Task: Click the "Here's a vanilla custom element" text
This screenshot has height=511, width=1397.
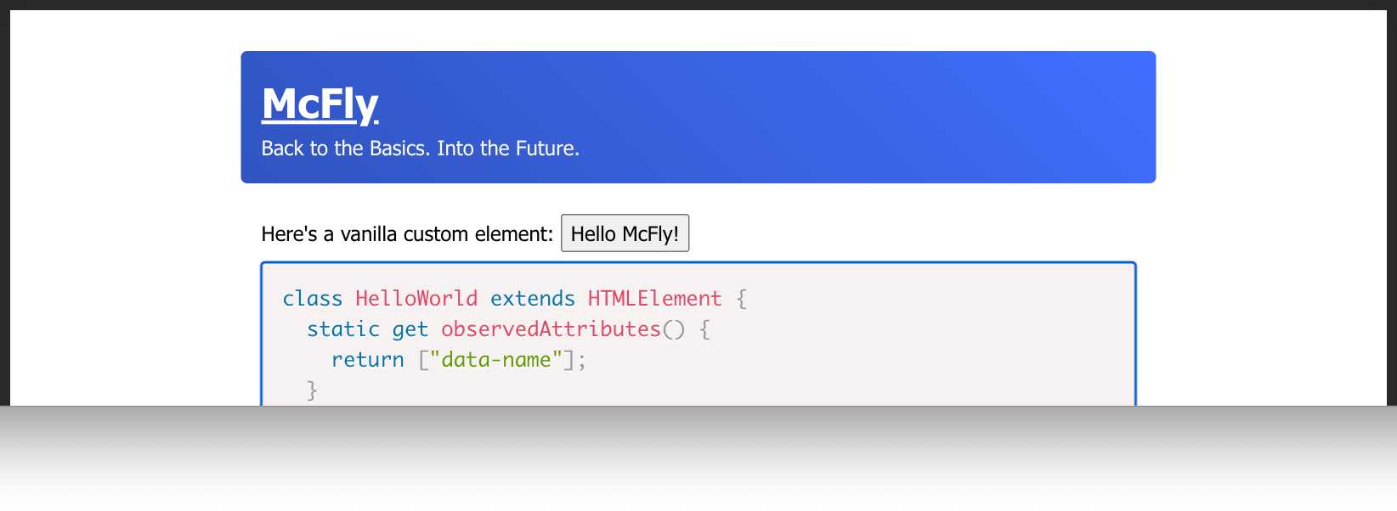Action: click(406, 234)
